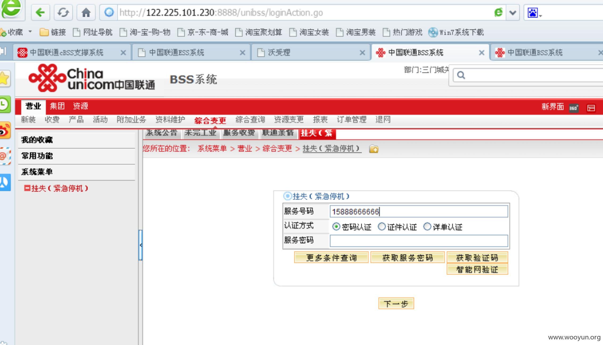Select 密码认证 authentication method
Screen dimensions: 603x345
336,227
